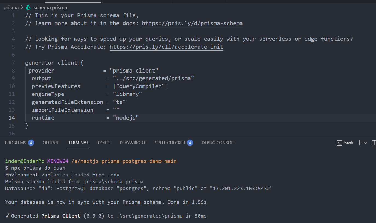The height and width of the screenshot is (223, 376).
Task: Click the "../src/generated/prisma" output value
Action: click(x=153, y=79)
